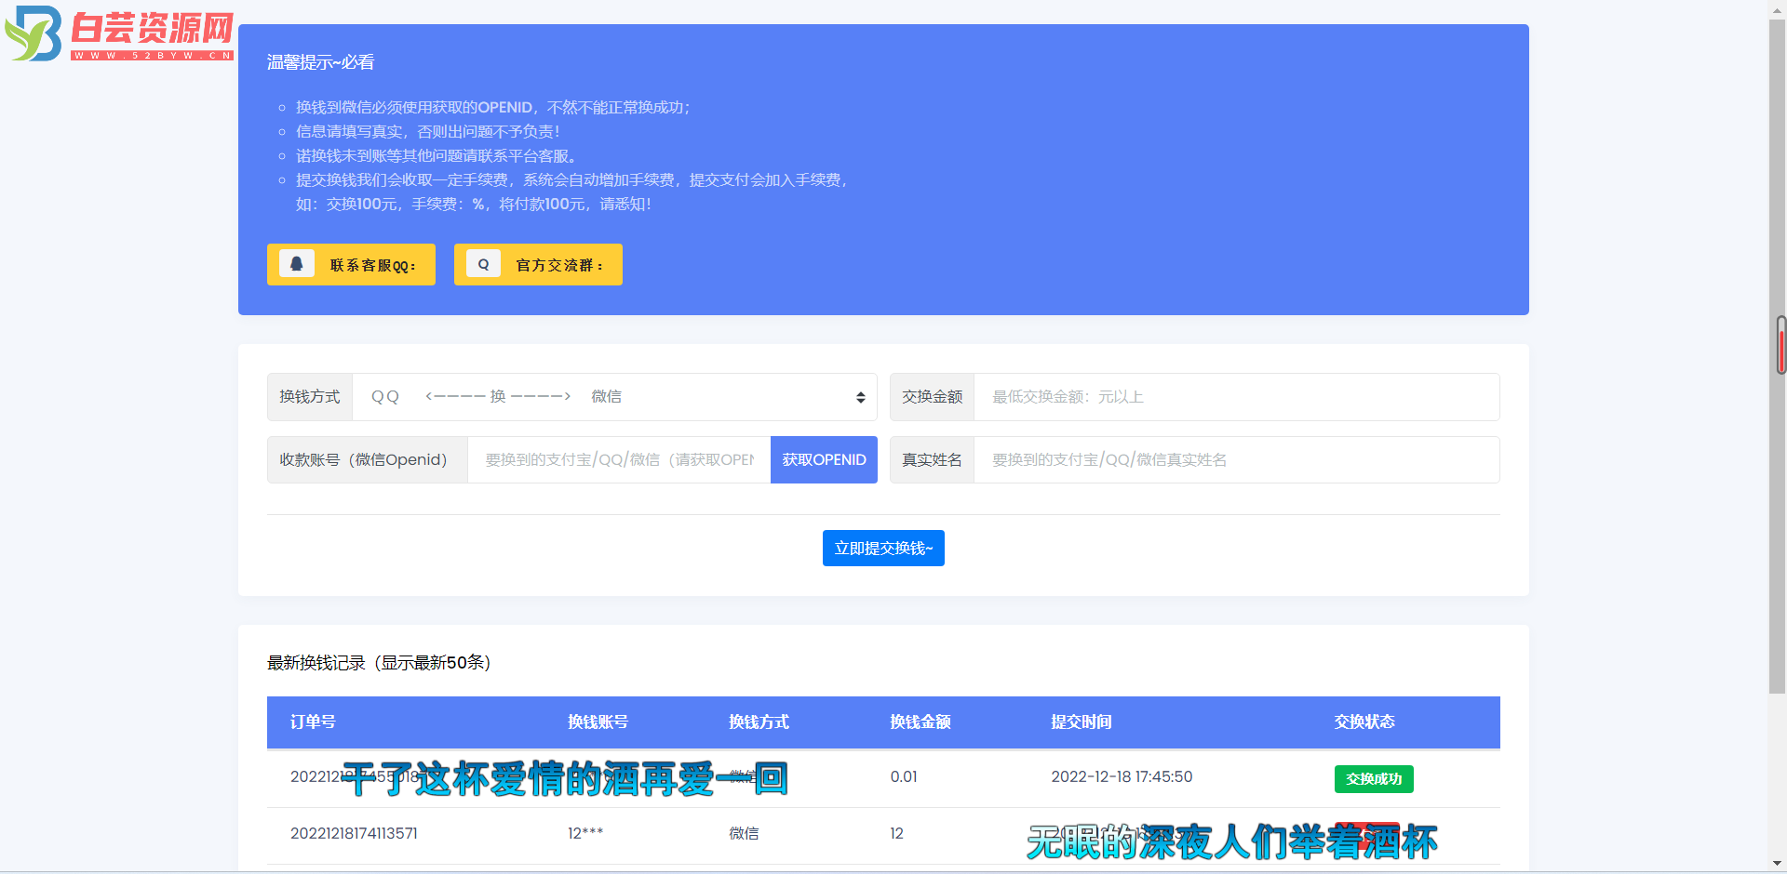Click the green 交换成功 status badge

tap(1374, 779)
